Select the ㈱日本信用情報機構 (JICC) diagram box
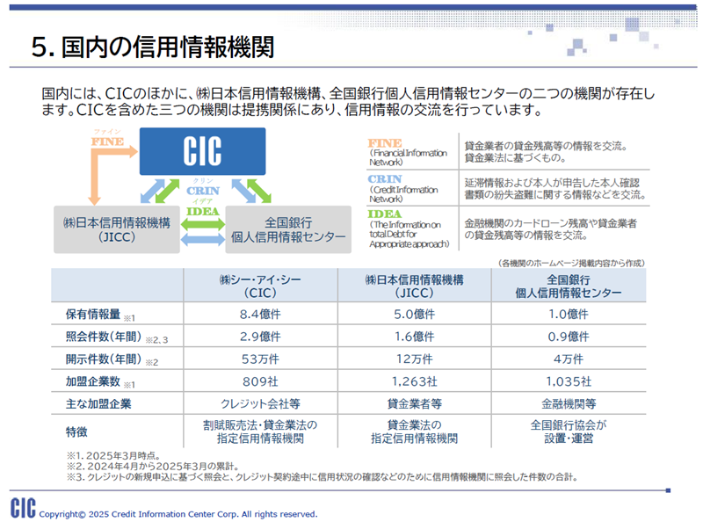This screenshot has width=703, height=522. (113, 228)
